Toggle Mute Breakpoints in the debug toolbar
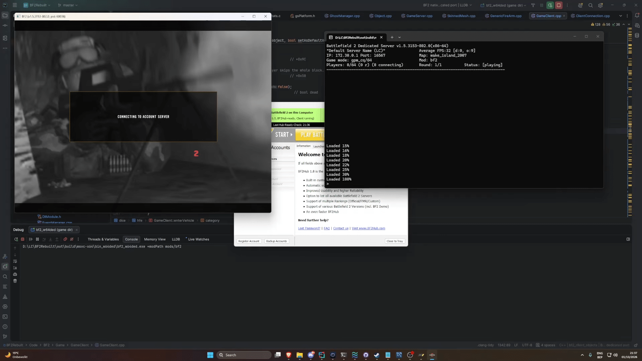Image resolution: width=642 pixels, height=361 pixels. [x=72, y=239]
